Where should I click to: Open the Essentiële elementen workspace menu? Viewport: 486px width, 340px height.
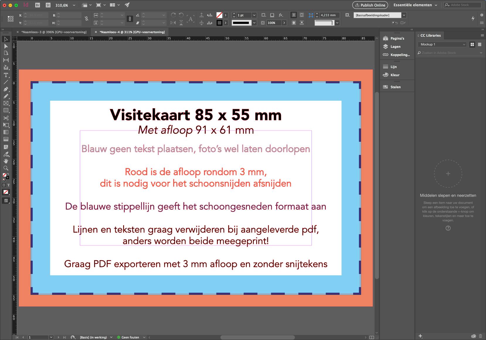pyautogui.click(x=415, y=5)
